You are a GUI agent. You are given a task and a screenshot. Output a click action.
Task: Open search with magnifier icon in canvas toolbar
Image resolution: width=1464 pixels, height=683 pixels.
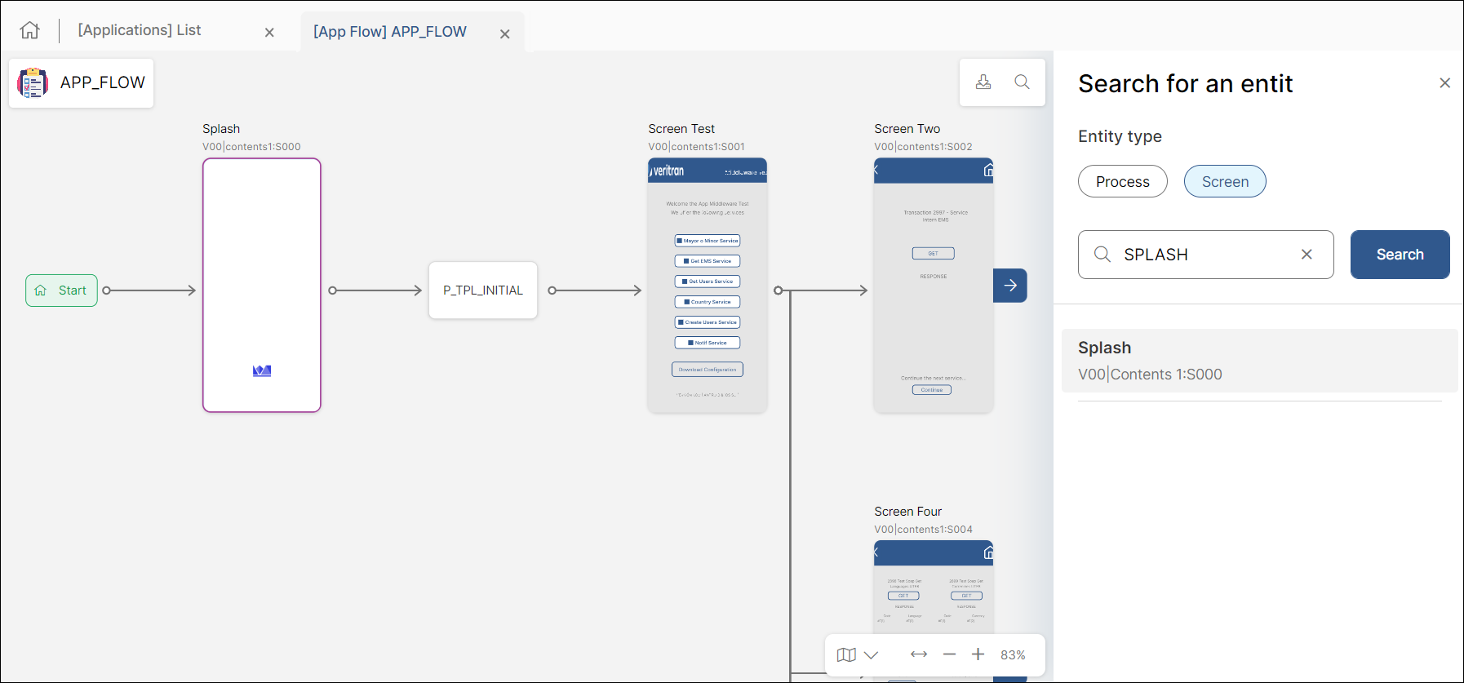1022,82
